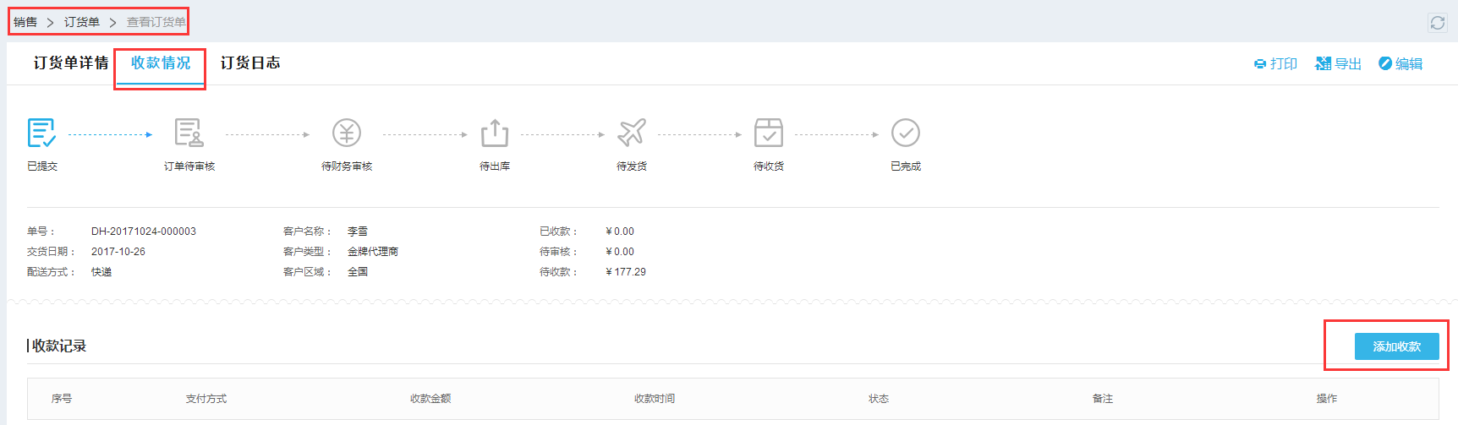Click 编辑 to edit the order
This screenshot has width=1458, height=425.
[x=1400, y=64]
